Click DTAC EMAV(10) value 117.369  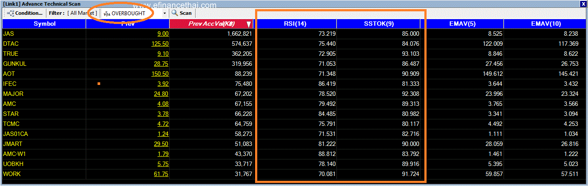click(569, 44)
